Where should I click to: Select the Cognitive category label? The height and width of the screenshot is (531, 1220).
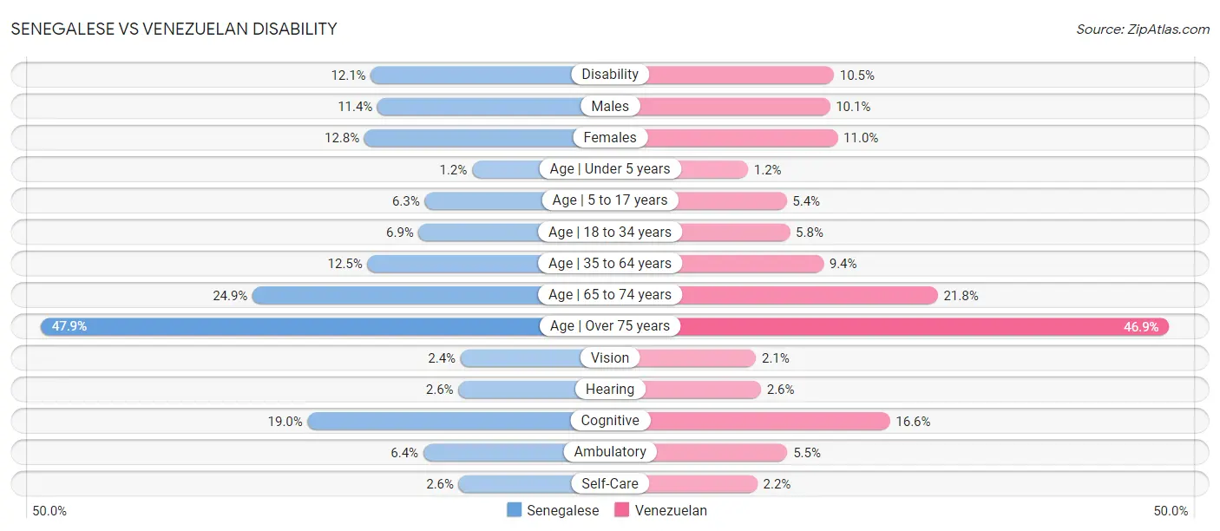610,421
